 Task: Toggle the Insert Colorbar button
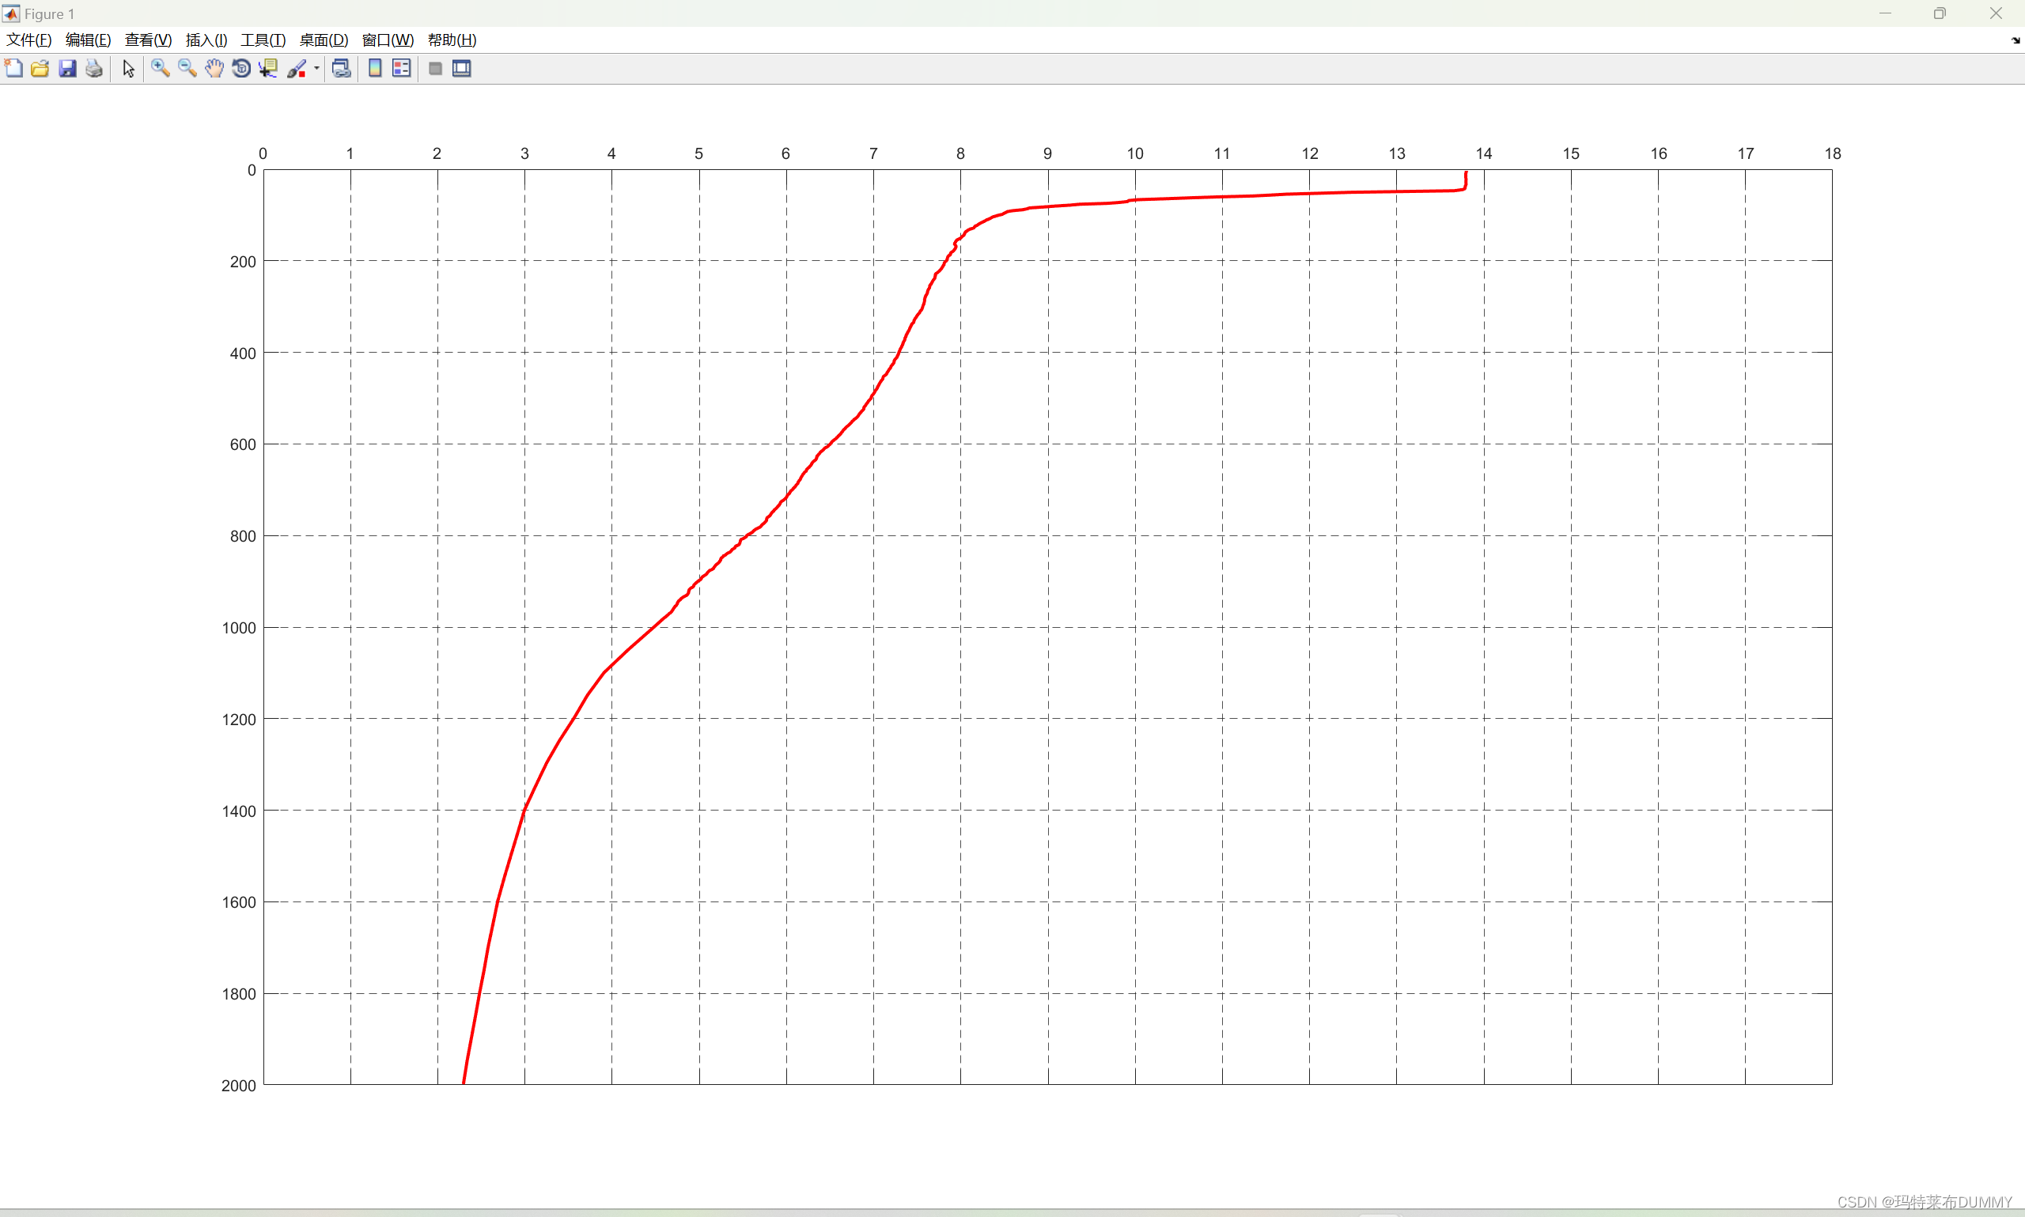(x=375, y=69)
